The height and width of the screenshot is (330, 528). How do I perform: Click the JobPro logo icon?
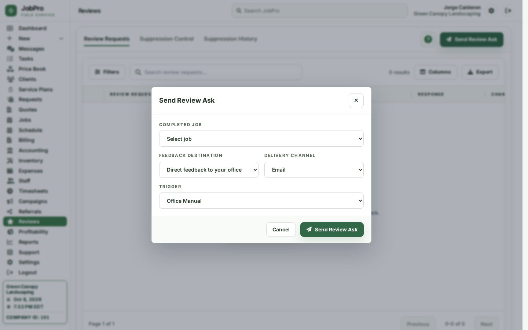(11, 11)
